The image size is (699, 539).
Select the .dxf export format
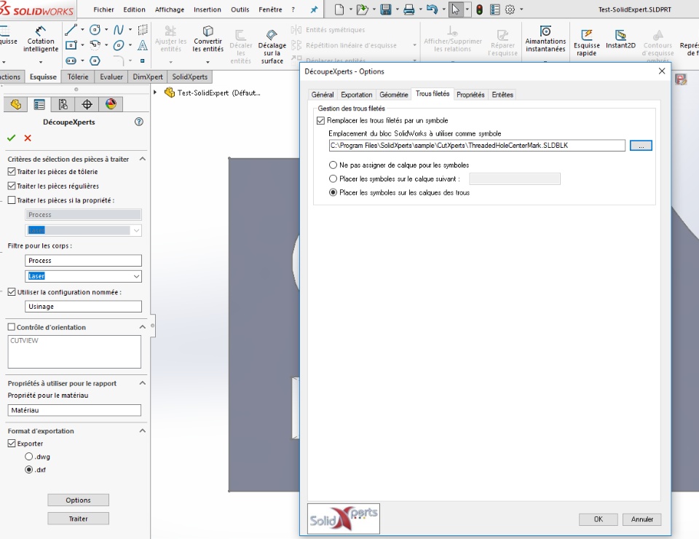point(28,470)
